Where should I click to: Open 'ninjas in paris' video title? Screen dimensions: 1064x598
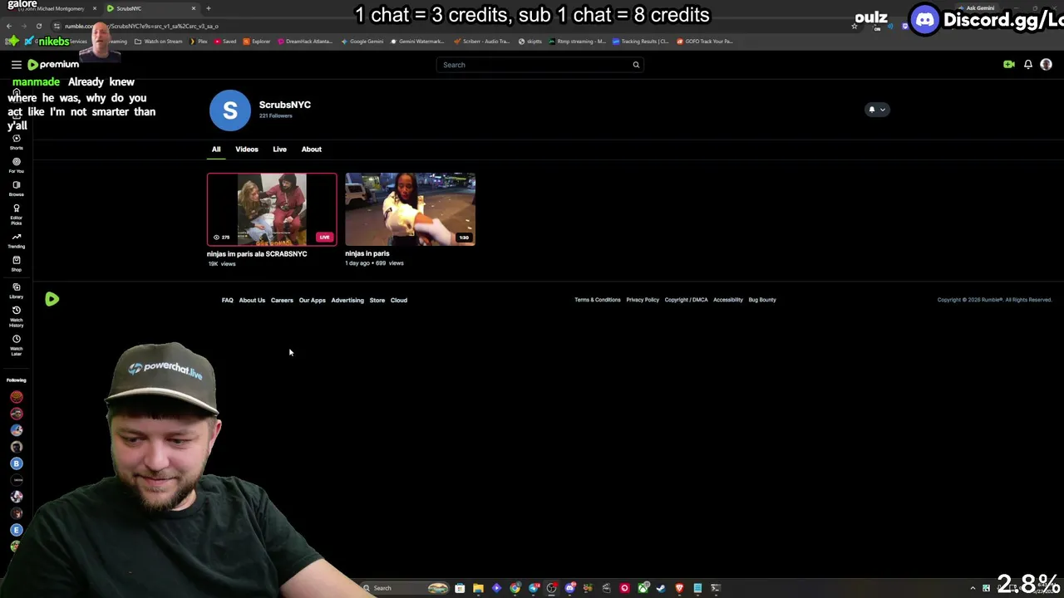click(367, 254)
